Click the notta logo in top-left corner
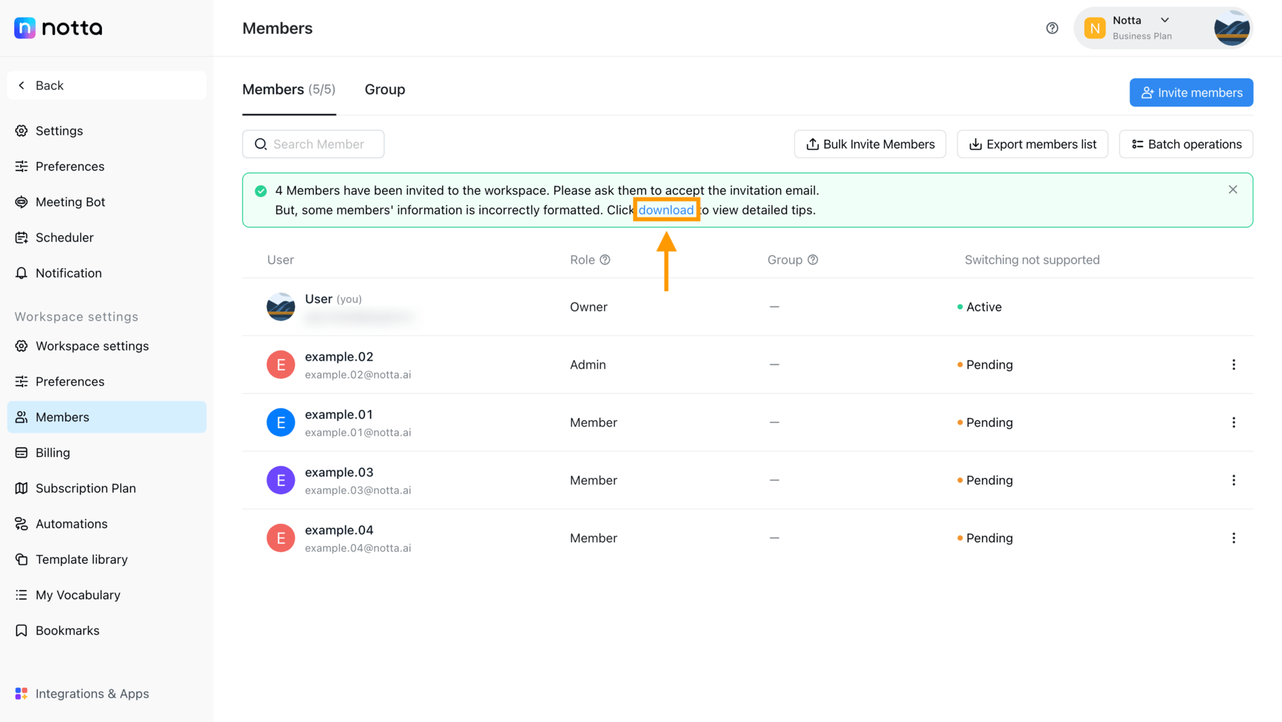 [x=57, y=28]
